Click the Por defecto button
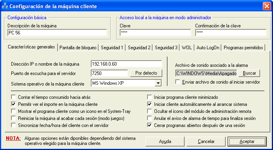273x150 pixels. pos(146,73)
